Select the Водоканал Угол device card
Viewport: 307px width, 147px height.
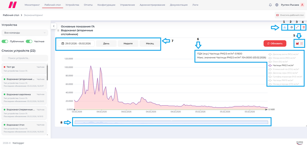[24, 128]
